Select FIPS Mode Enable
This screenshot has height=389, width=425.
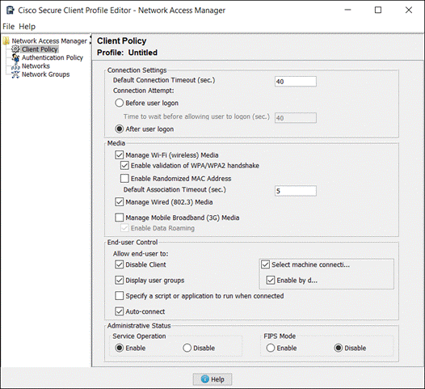271,348
